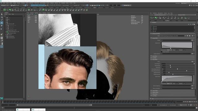Toggle checkmark of bottom modifier in list
Viewport: 198px width, 111px height.
pos(152,31)
